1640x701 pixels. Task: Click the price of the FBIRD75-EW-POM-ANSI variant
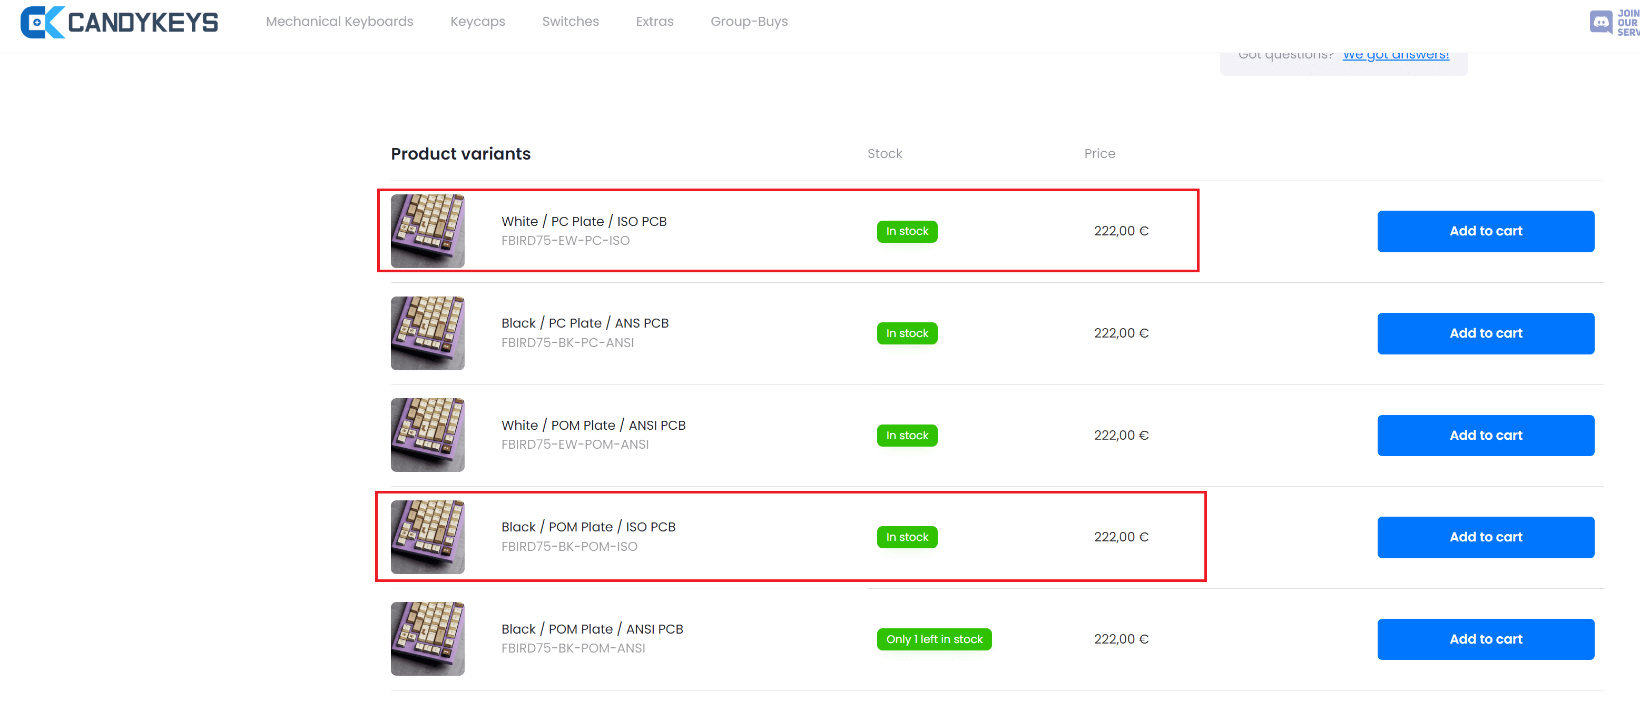click(x=1121, y=436)
